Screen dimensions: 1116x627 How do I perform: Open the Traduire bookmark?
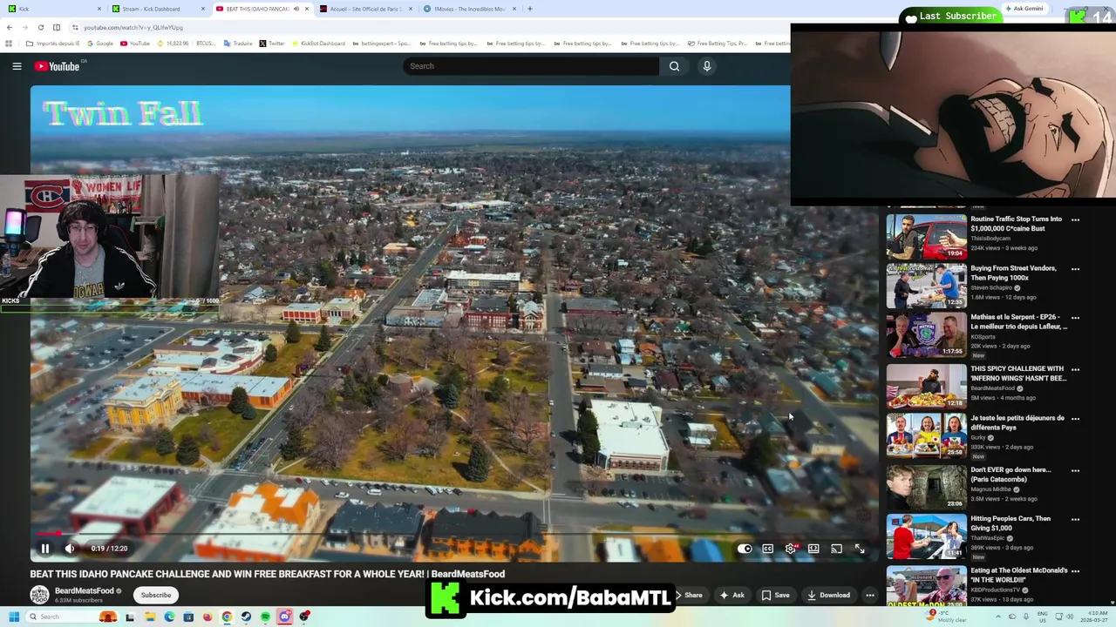pos(238,44)
